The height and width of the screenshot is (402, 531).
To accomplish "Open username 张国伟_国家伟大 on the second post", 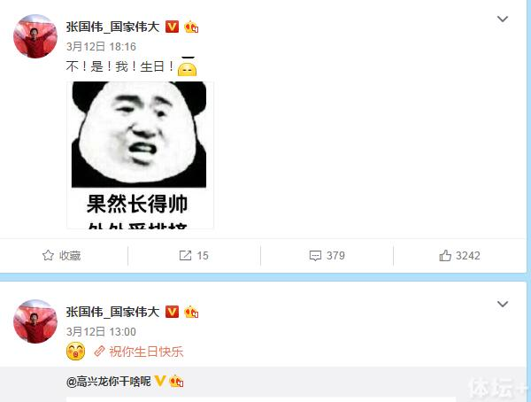I will point(112,312).
